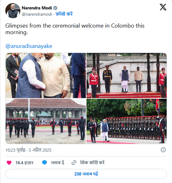This screenshot has width=172, height=183.
Task: Open the handshake photo thumbnail
Action: [46, 76]
